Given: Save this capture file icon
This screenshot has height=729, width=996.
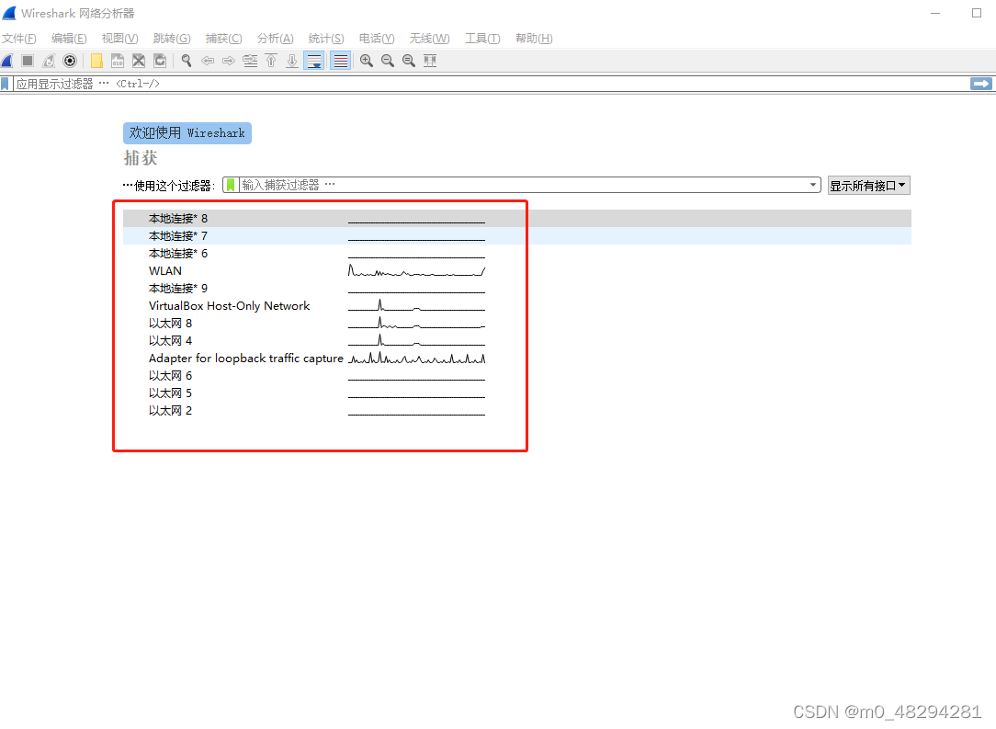Looking at the screenshot, I should [118, 61].
